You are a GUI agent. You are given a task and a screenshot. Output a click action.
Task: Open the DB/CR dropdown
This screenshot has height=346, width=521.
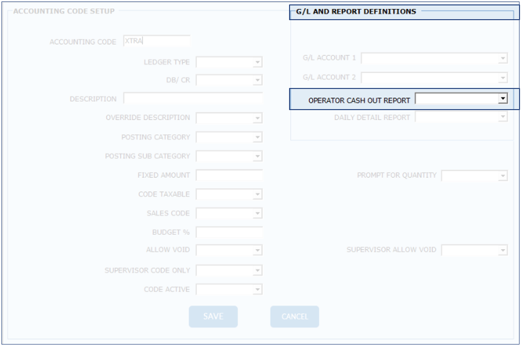257,80
